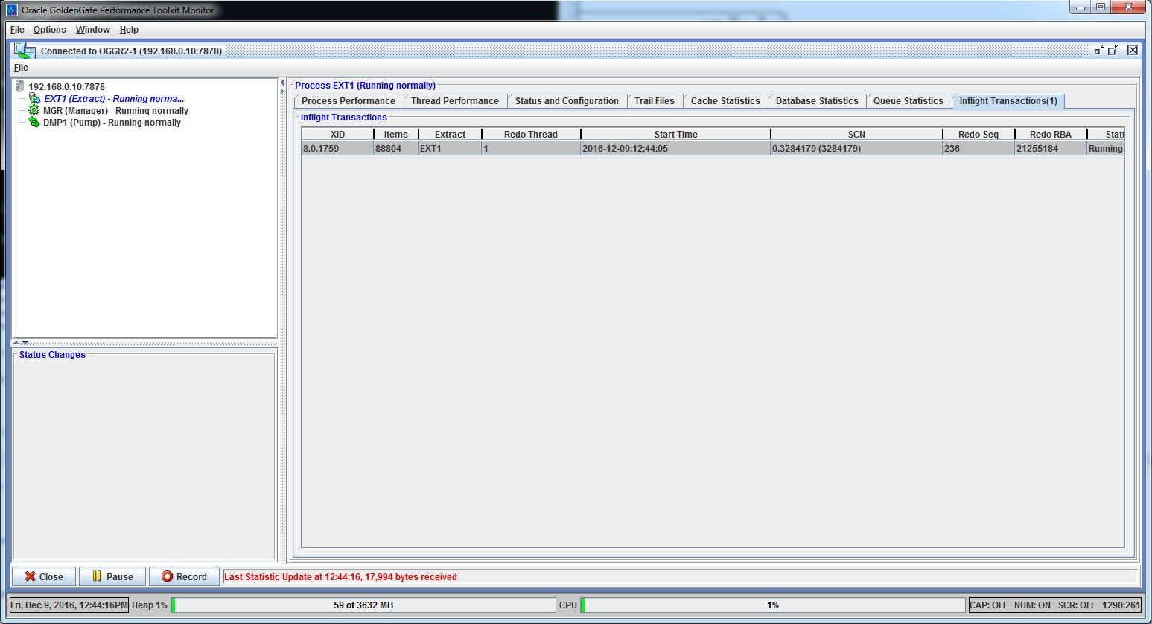Open Database Statistics tab
The height and width of the screenshot is (624, 1152).
(817, 101)
